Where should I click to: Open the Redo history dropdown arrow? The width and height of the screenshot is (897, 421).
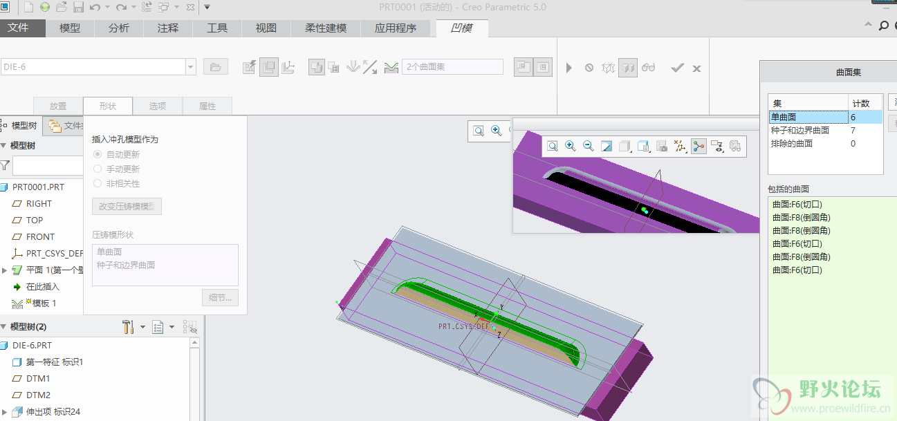133,8
